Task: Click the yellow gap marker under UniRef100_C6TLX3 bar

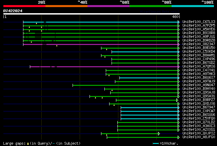Action: (x=36, y=23)
